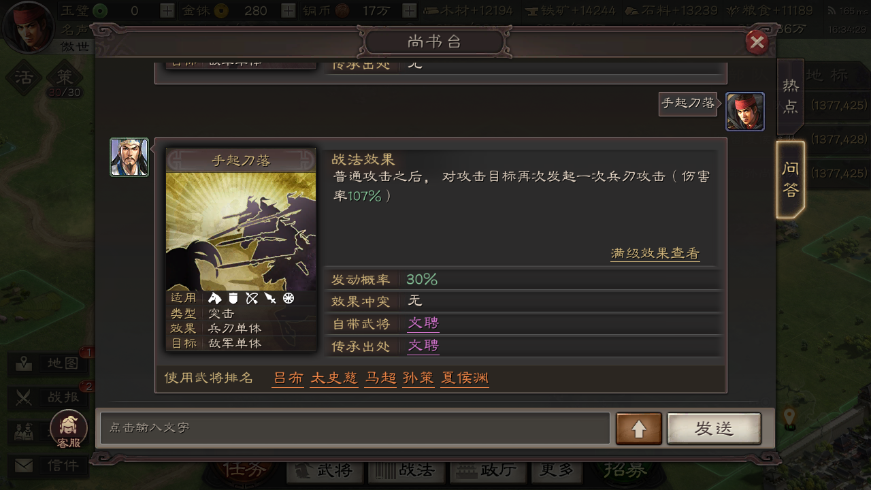Add more 玉璧 with the plus icon
871x490 pixels.
[x=167, y=10]
